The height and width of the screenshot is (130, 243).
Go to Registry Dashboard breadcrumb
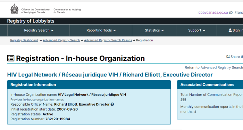(x=24, y=40)
